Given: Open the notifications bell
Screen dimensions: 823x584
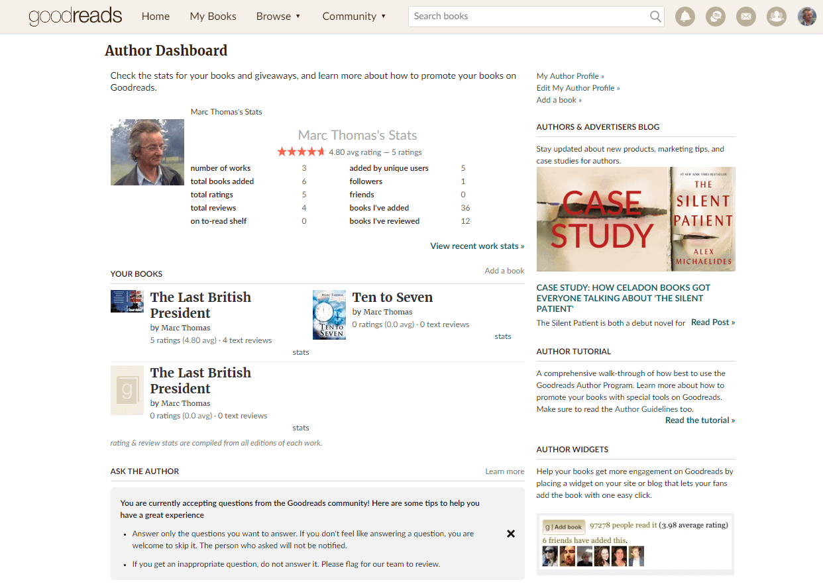Looking at the screenshot, I should [x=685, y=17].
